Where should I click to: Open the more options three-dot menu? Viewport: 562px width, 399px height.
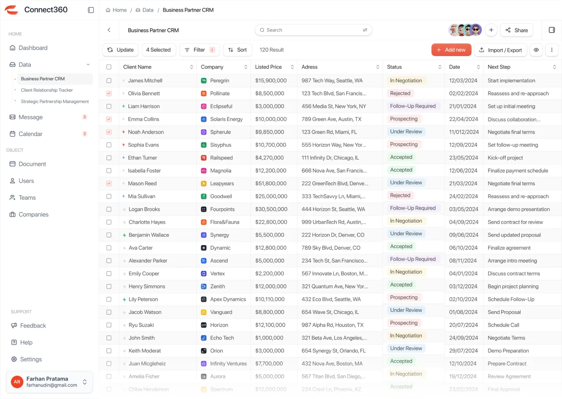(552, 50)
